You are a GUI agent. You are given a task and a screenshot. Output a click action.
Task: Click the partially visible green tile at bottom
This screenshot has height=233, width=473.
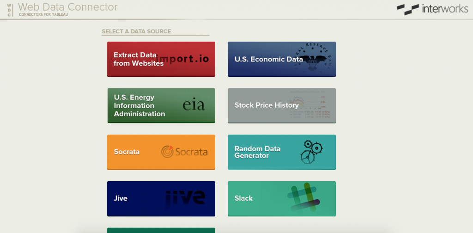[x=161, y=230]
